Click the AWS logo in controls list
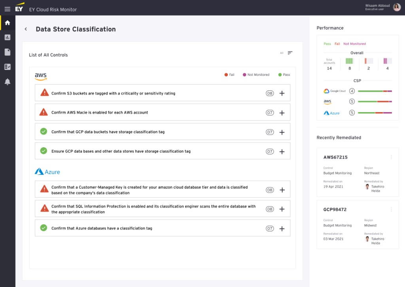This screenshot has height=287, width=405. click(41, 76)
